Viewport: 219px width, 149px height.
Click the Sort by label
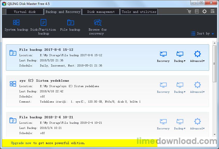click(x=203, y=34)
